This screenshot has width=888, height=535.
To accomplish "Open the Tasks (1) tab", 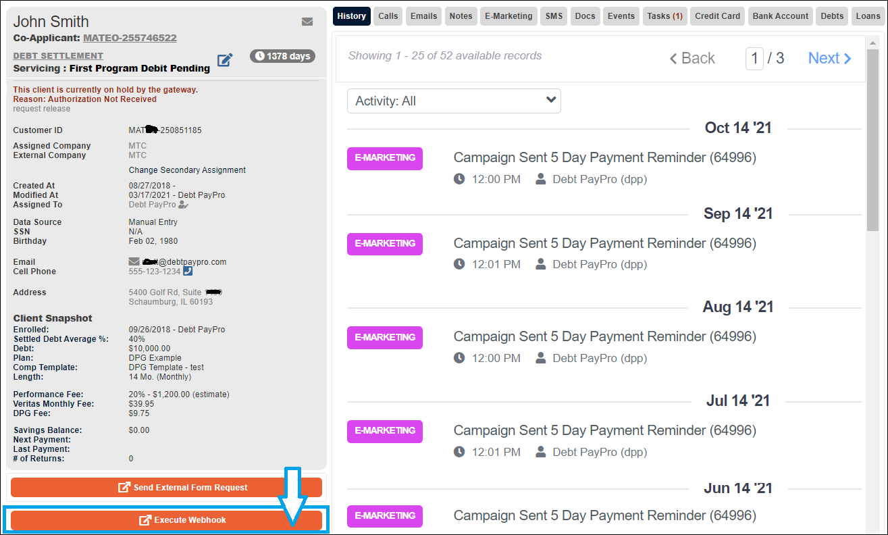I will click(x=664, y=16).
